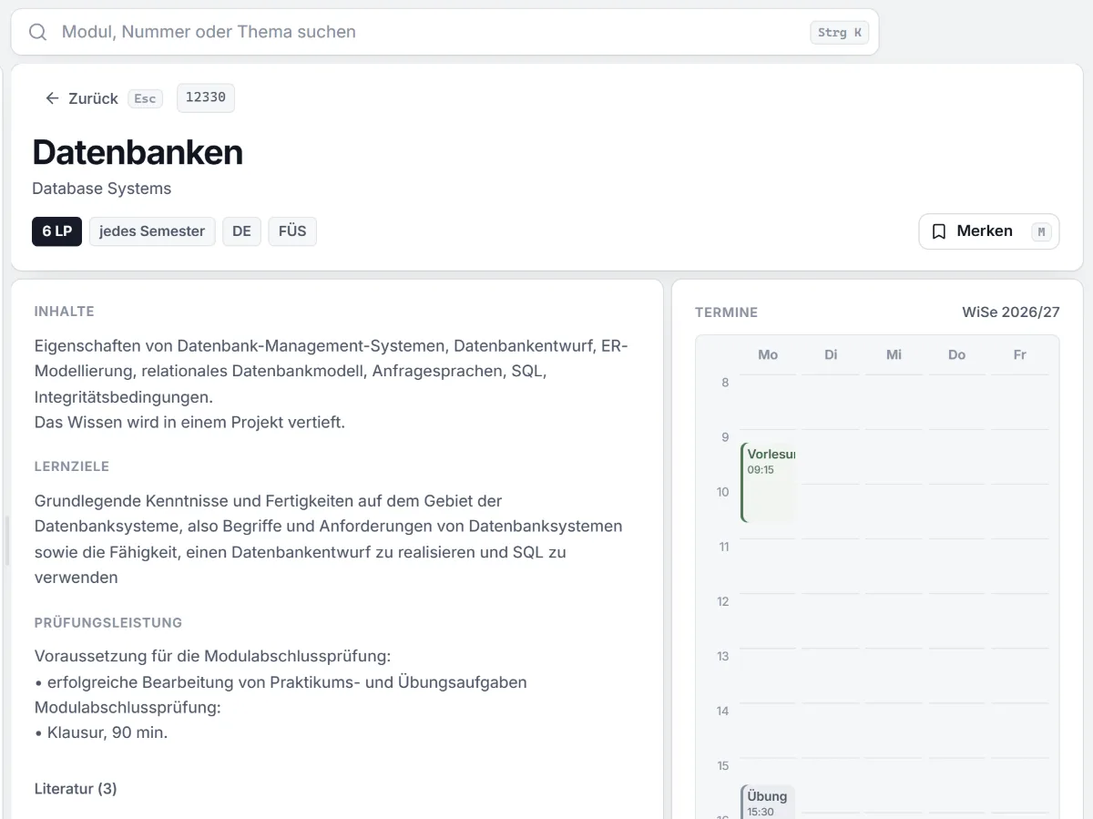Click the Database Systems subtitle
This screenshot has height=819, width=1093.
[x=102, y=189]
